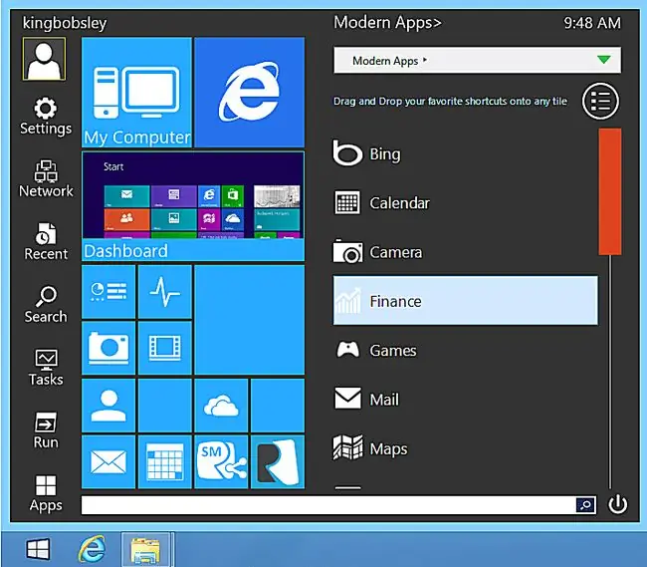Click the heartbeat pulse tile
This screenshot has width=647, height=567.
pos(165,292)
